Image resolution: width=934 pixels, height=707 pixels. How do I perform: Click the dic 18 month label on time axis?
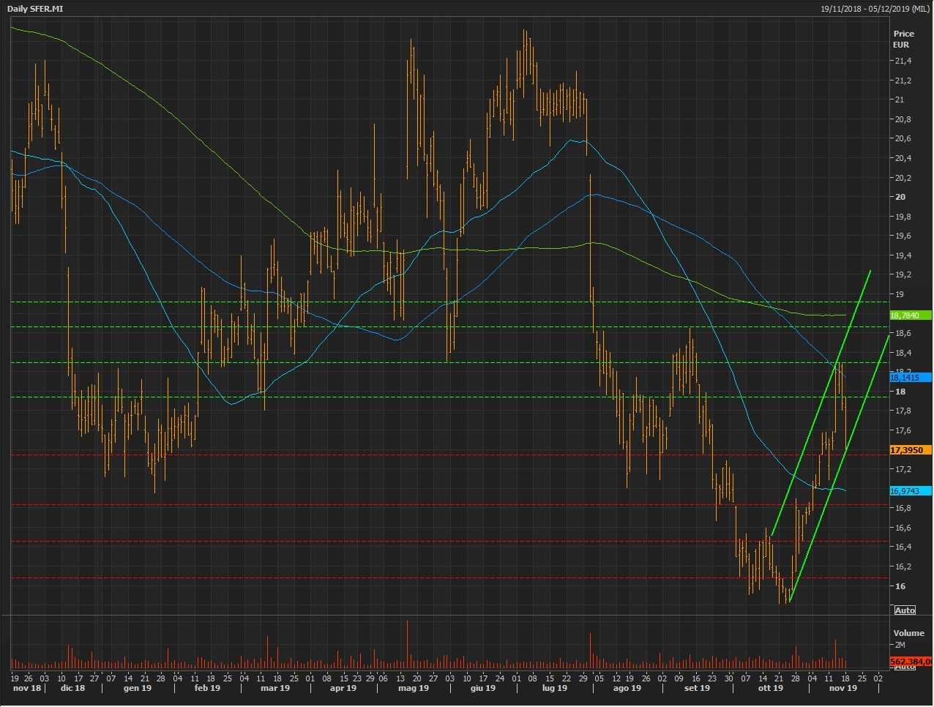pyautogui.click(x=72, y=688)
